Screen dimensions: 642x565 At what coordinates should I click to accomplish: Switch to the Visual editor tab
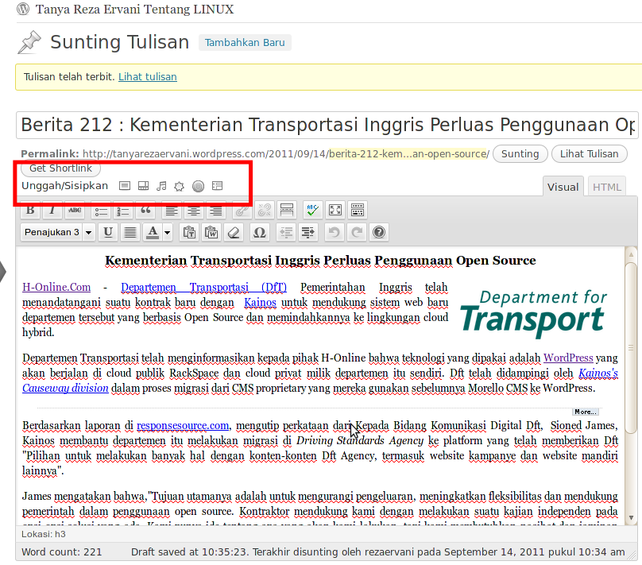tap(563, 187)
